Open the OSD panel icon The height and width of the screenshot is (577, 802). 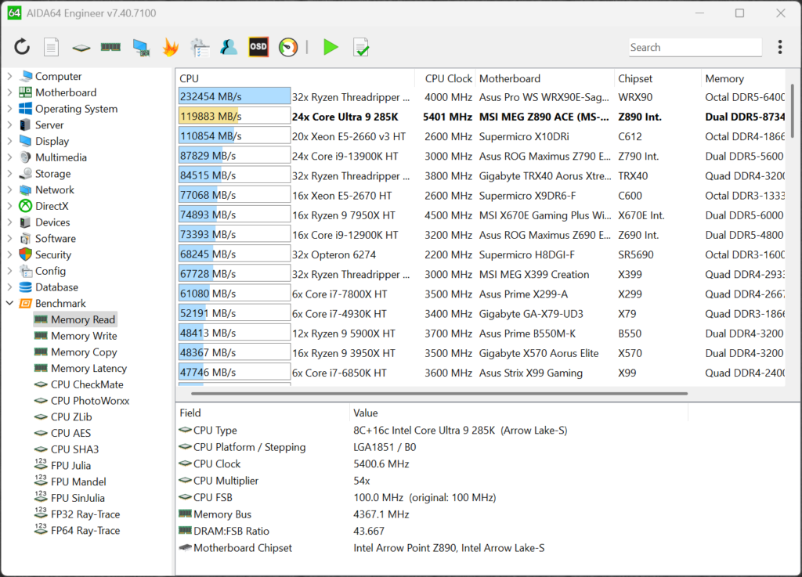[x=258, y=47]
